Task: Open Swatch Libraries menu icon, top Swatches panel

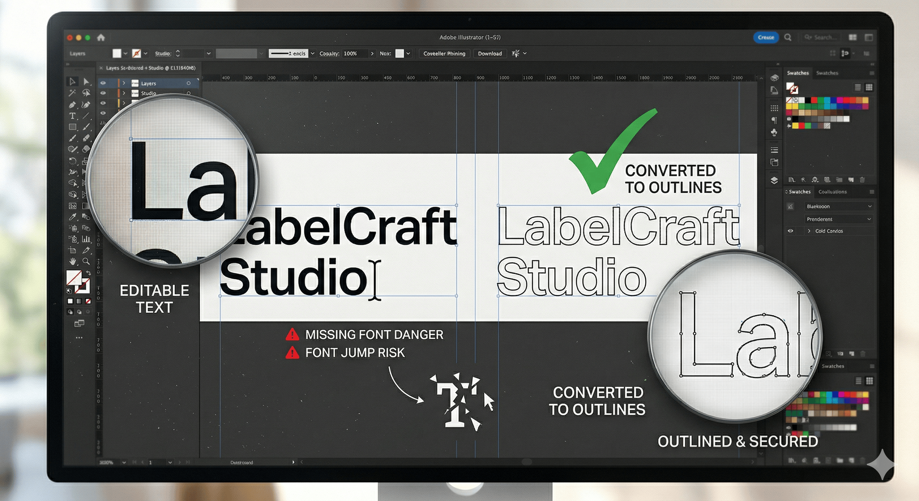Action: [x=792, y=180]
